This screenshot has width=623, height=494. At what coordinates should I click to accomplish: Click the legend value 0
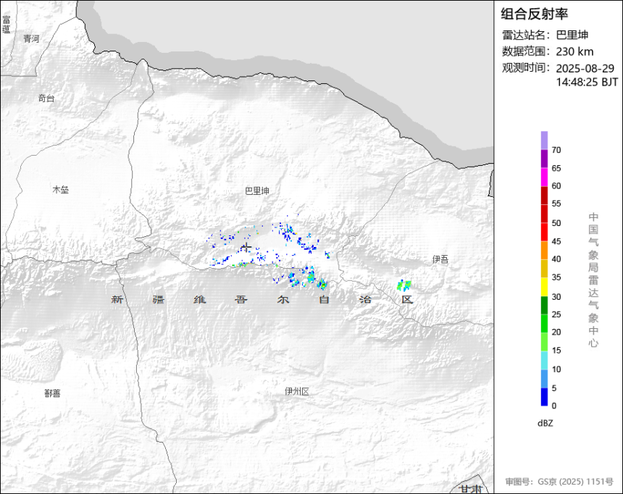pos(554,406)
